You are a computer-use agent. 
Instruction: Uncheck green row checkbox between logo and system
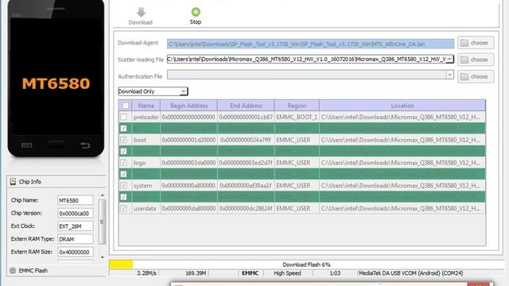(124, 174)
